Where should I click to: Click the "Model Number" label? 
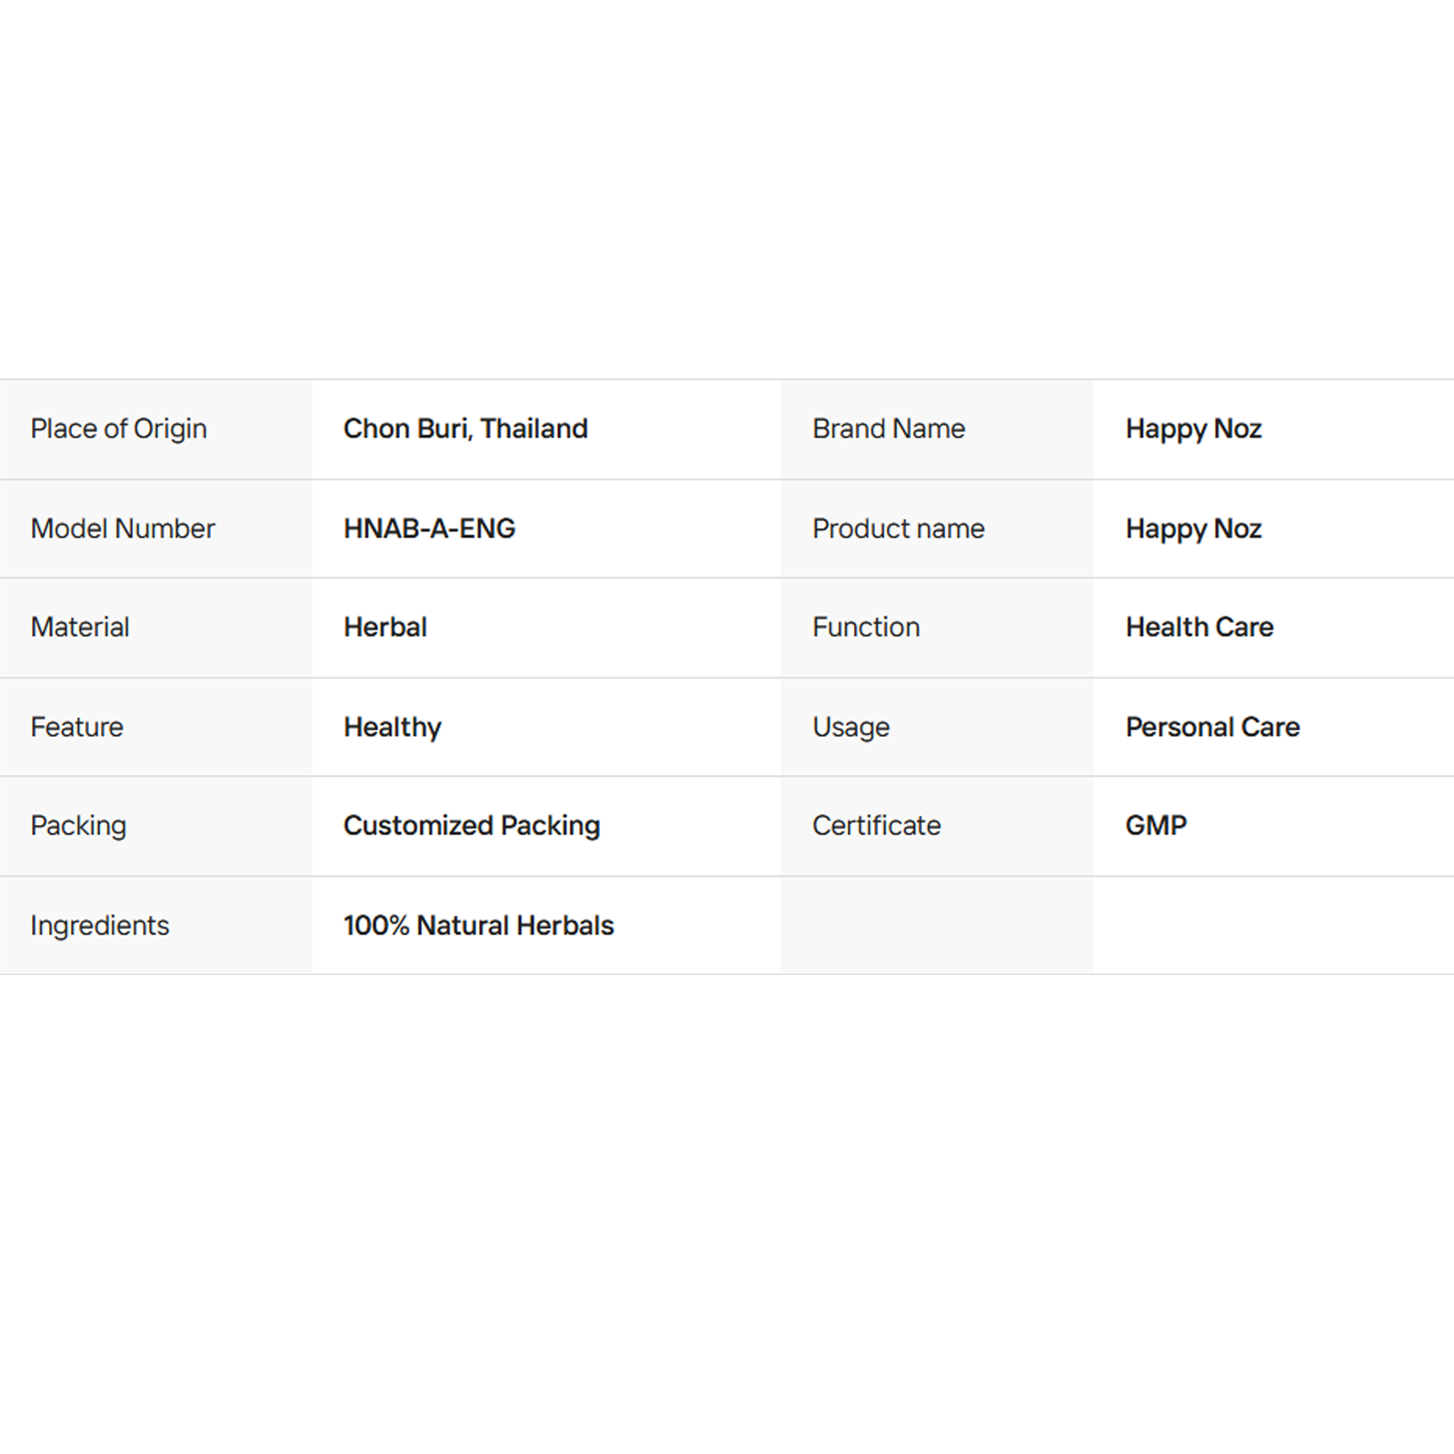123,529
